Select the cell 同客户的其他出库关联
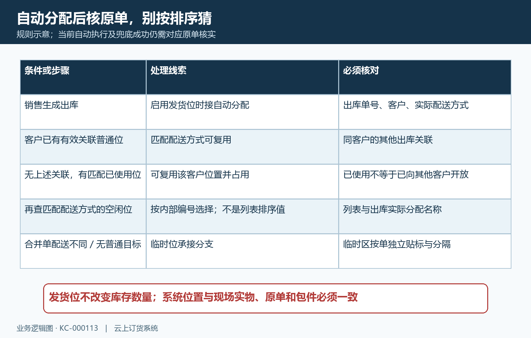This screenshot has height=338, width=531. [425, 147]
